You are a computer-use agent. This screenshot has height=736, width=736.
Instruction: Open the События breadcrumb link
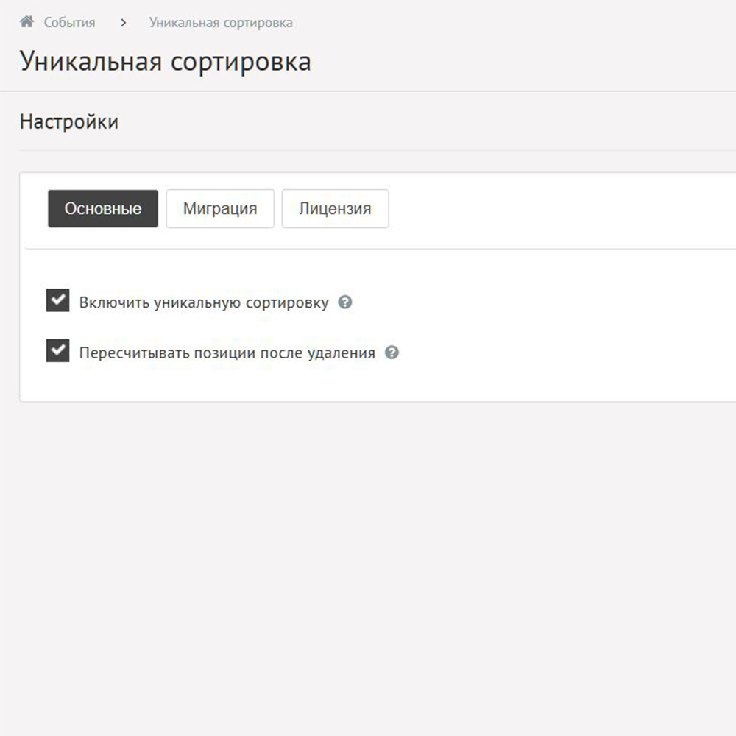69,23
